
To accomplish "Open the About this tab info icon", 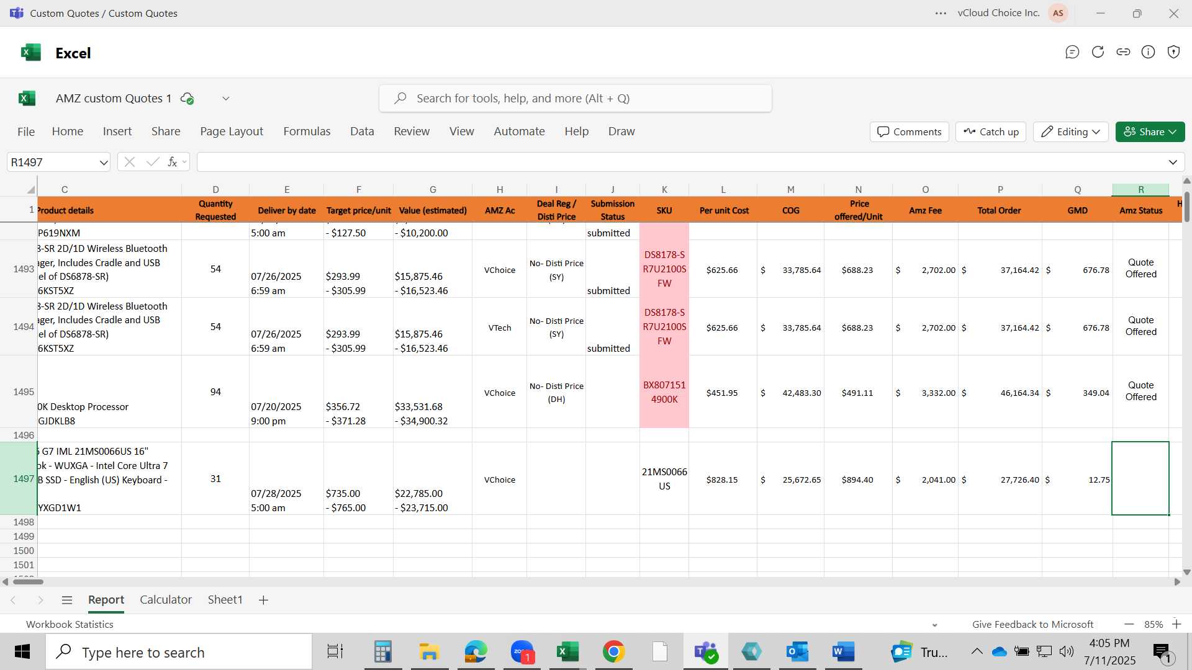I will 1149,52.
